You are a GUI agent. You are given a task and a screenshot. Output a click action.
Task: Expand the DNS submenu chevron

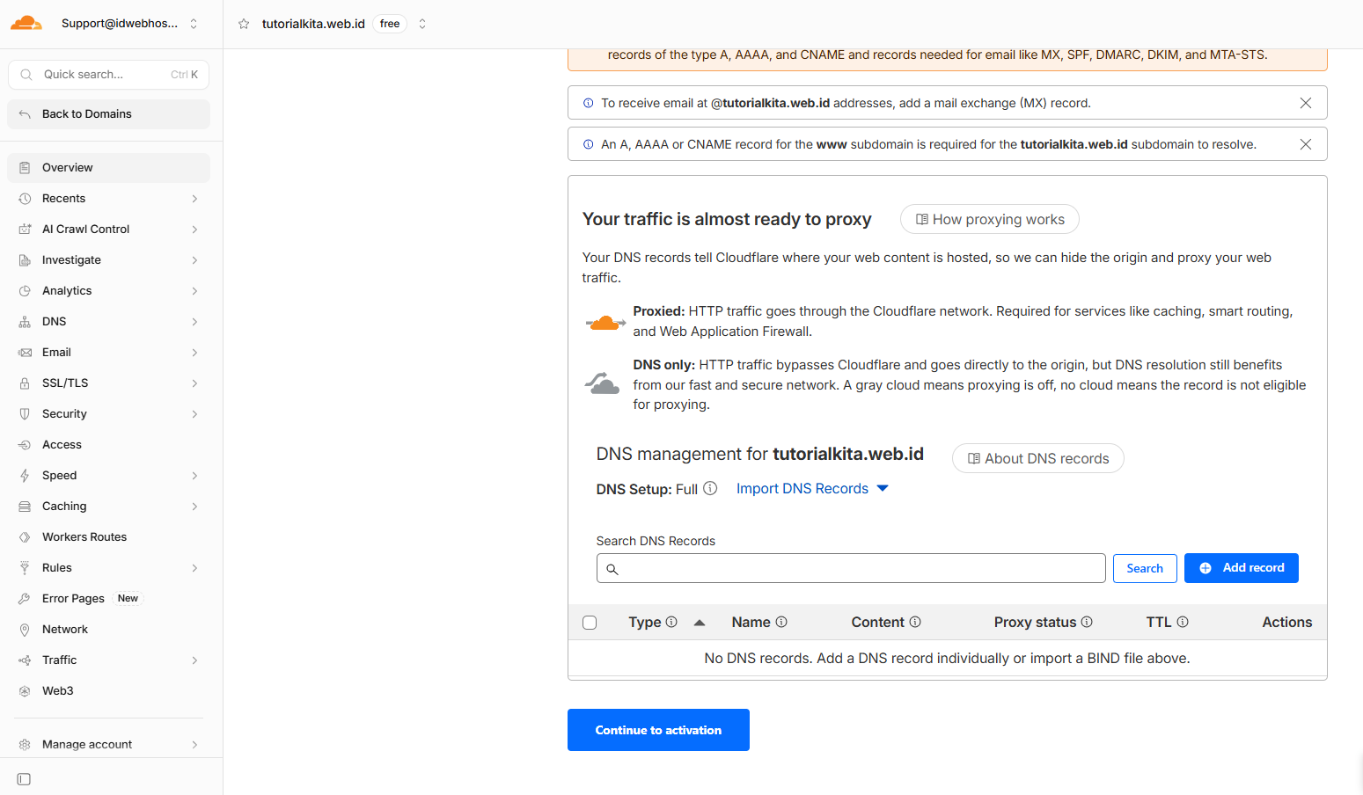pyautogui.click(x=194, y=322)
